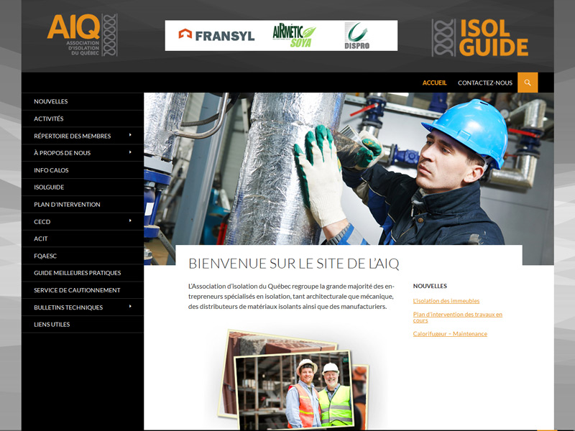This screenshot has height=431, width=575.
Task: Expand the À propos de nous submenu arrow
Action: tap(130, 152)
